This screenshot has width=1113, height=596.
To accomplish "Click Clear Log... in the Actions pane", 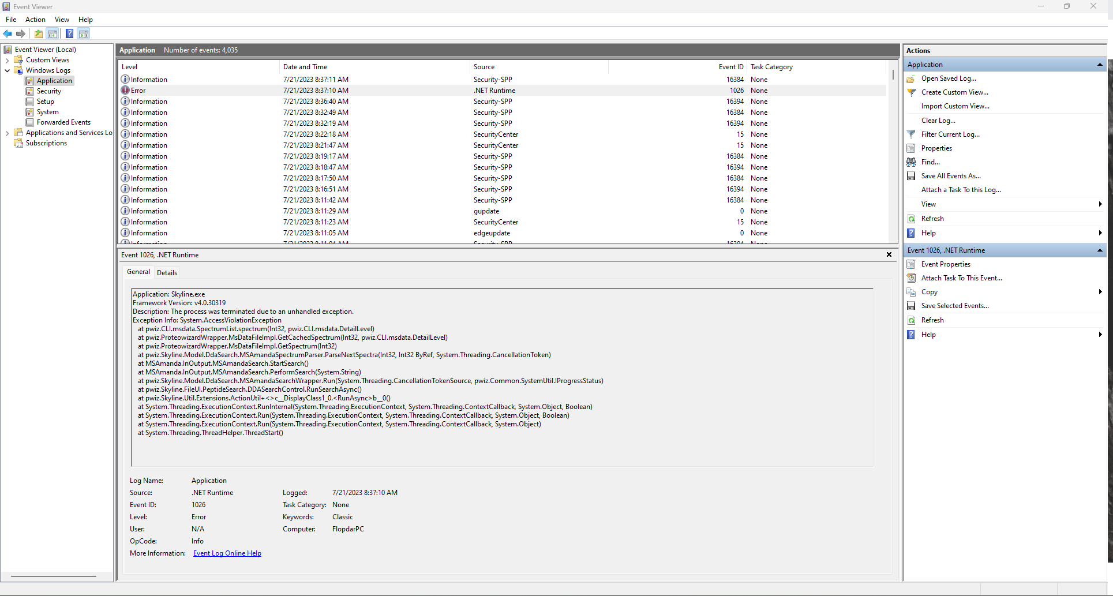I will [938, 121].
